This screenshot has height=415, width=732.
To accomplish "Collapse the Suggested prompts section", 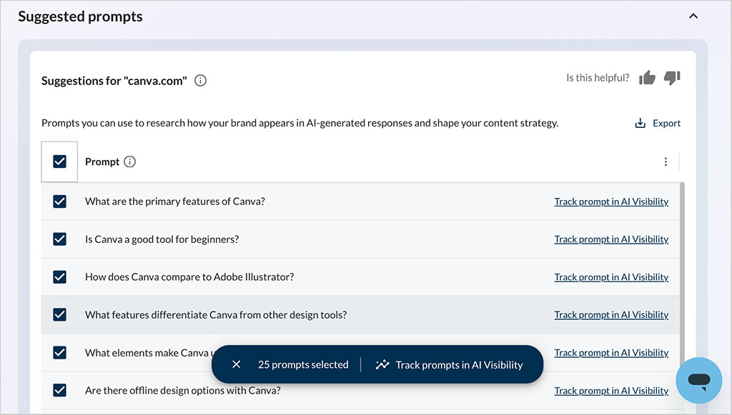I will click(x=693, y=16).
